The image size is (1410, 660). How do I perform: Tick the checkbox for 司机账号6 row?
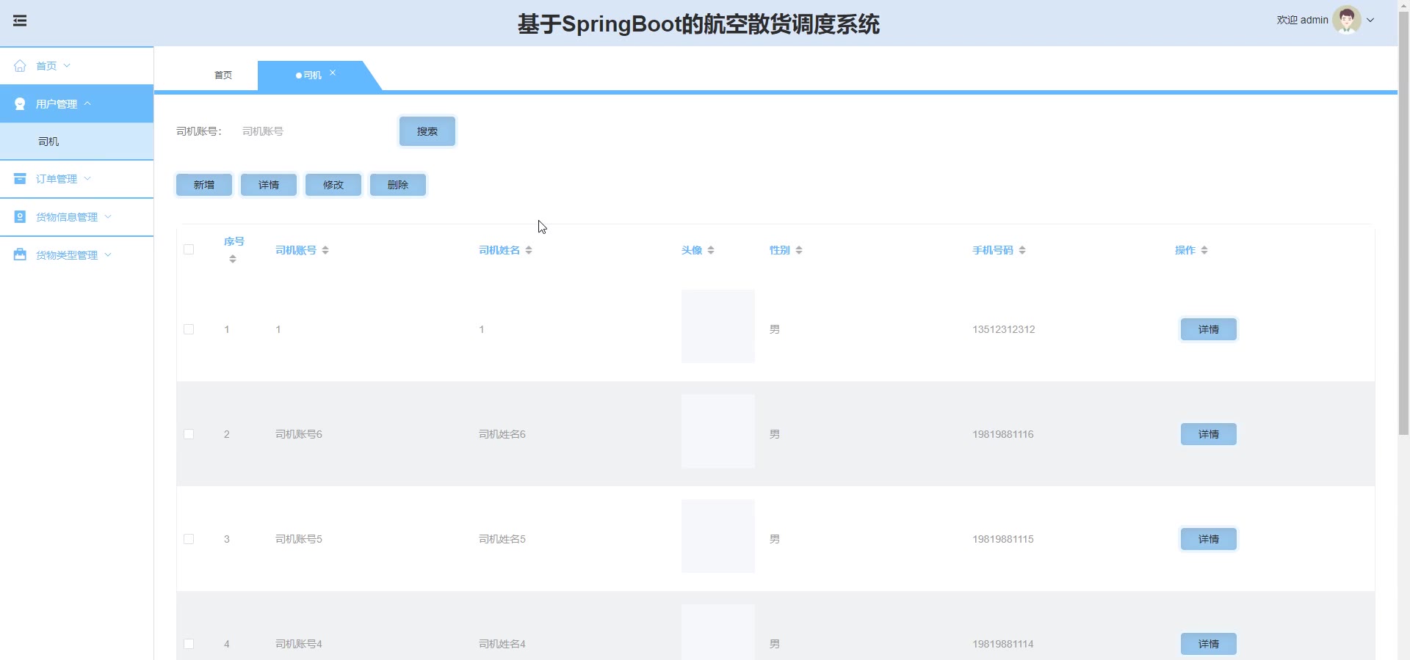coord(189,435)
